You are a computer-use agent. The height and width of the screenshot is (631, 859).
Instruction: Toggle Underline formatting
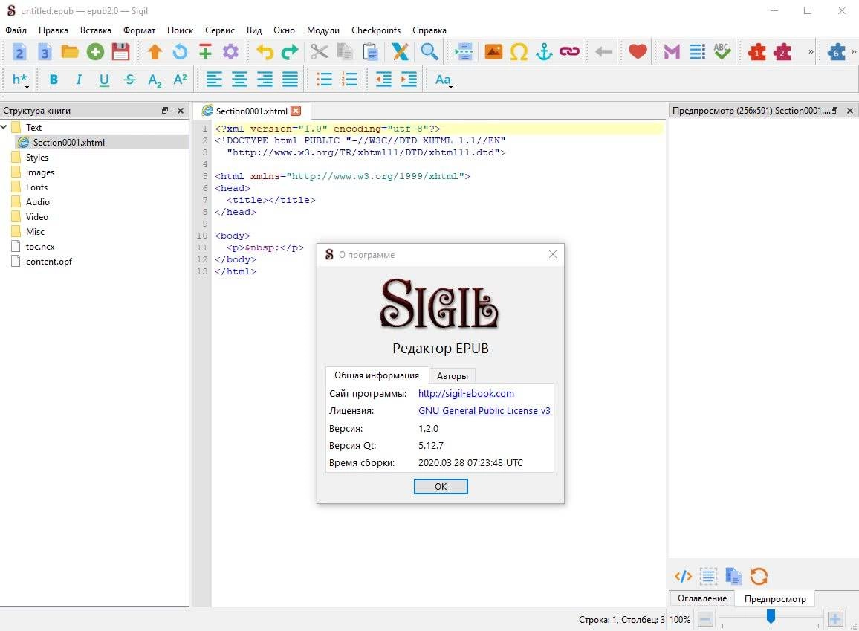104,80
